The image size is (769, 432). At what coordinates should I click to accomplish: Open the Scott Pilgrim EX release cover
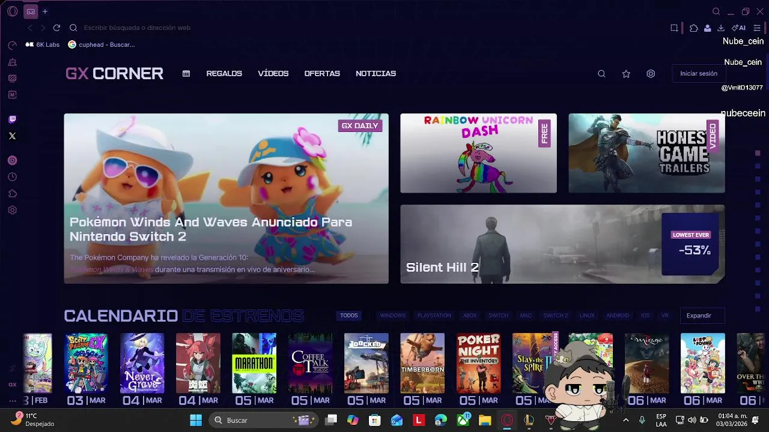[x=86, y=364]
